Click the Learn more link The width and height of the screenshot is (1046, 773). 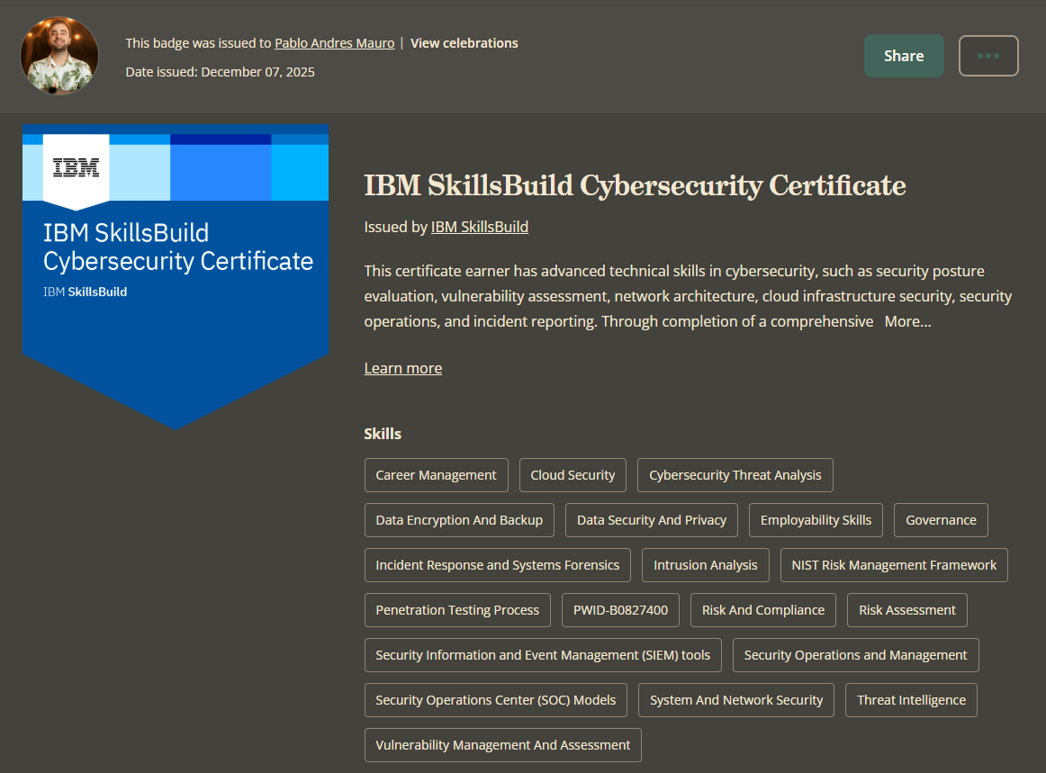[x=403, y=368]
